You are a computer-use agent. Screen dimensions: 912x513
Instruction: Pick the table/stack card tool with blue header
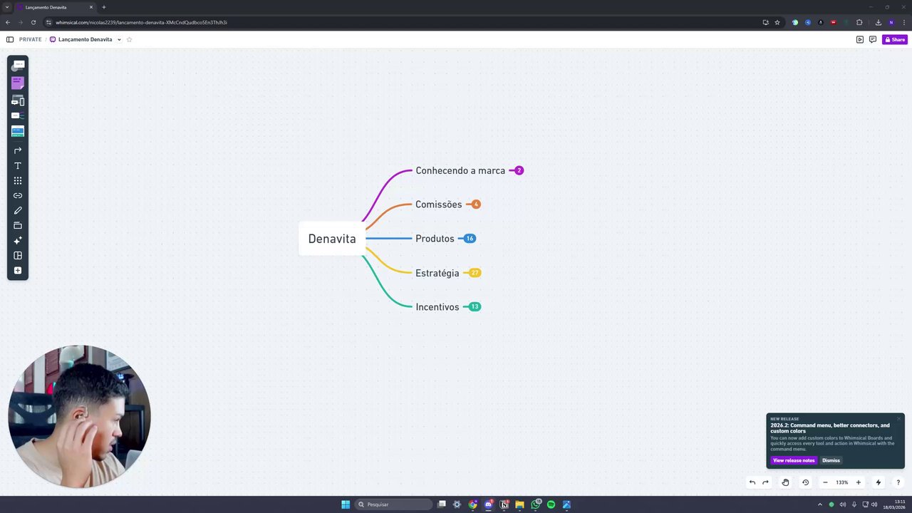click(18, 131)
